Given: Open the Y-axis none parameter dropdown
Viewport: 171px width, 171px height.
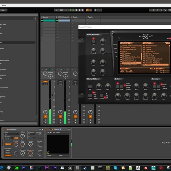Looking at the screenshot, I should [64, 155].
